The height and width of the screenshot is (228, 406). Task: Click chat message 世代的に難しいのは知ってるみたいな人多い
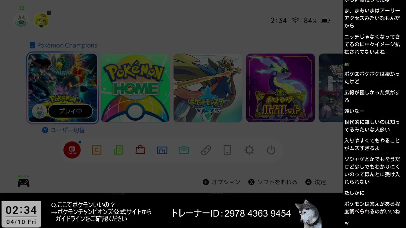372,126
